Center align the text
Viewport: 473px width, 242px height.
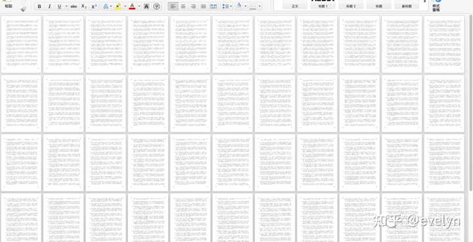(183, 7)
